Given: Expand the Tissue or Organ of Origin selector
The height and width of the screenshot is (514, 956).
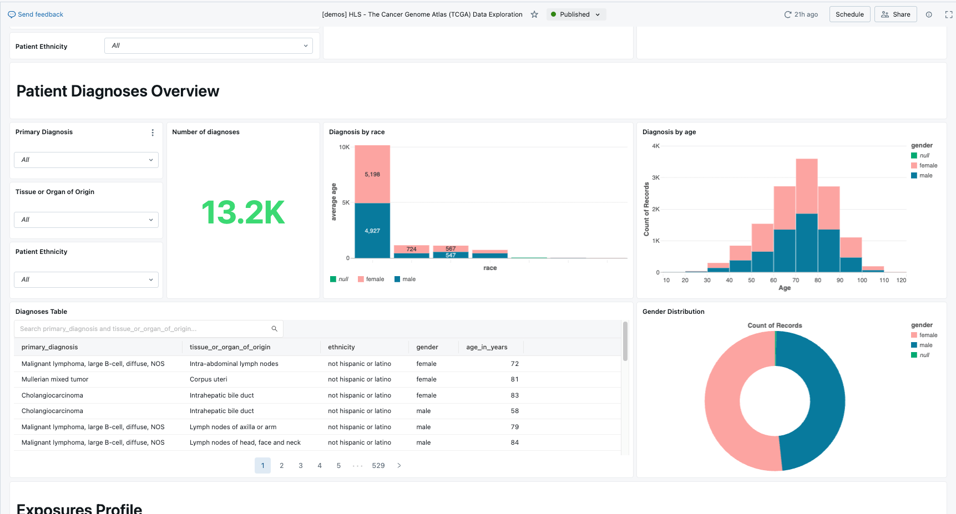Looking at the screenshot, I should point(86,220).
